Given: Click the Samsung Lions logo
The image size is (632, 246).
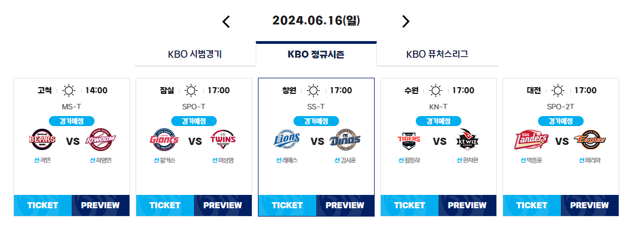Looking at the screenshot, I should coord(287,140).
